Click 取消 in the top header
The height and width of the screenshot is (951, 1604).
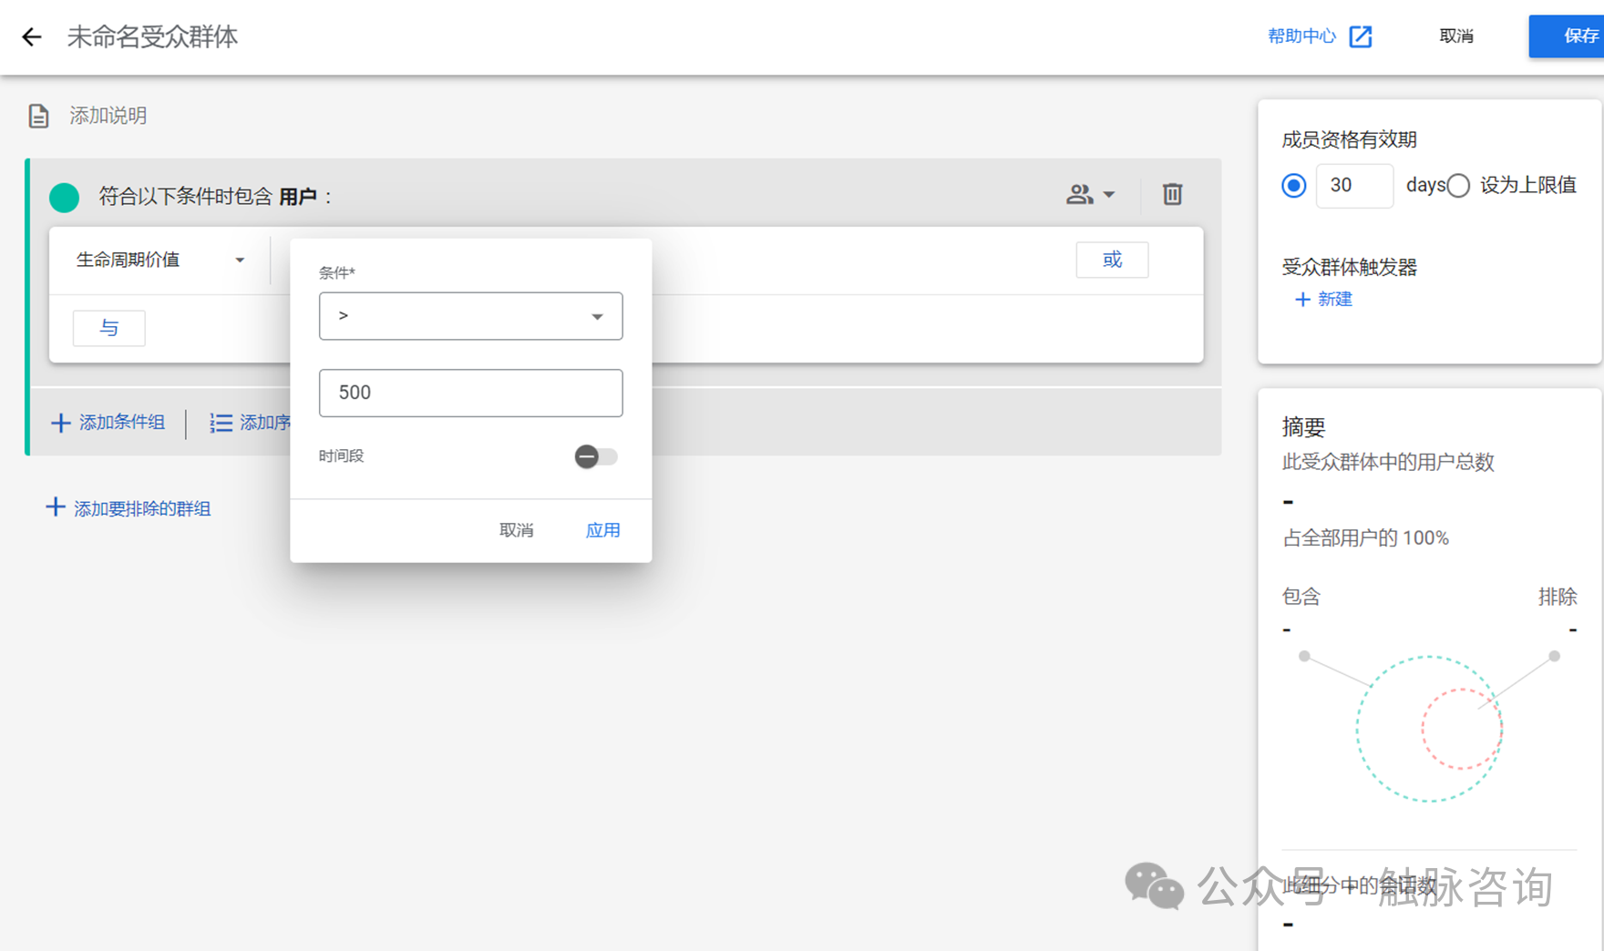1456,36
